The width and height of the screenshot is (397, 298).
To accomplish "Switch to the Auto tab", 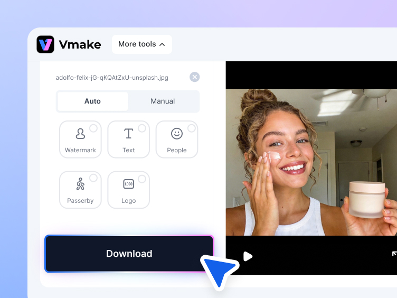I will 92,101.
